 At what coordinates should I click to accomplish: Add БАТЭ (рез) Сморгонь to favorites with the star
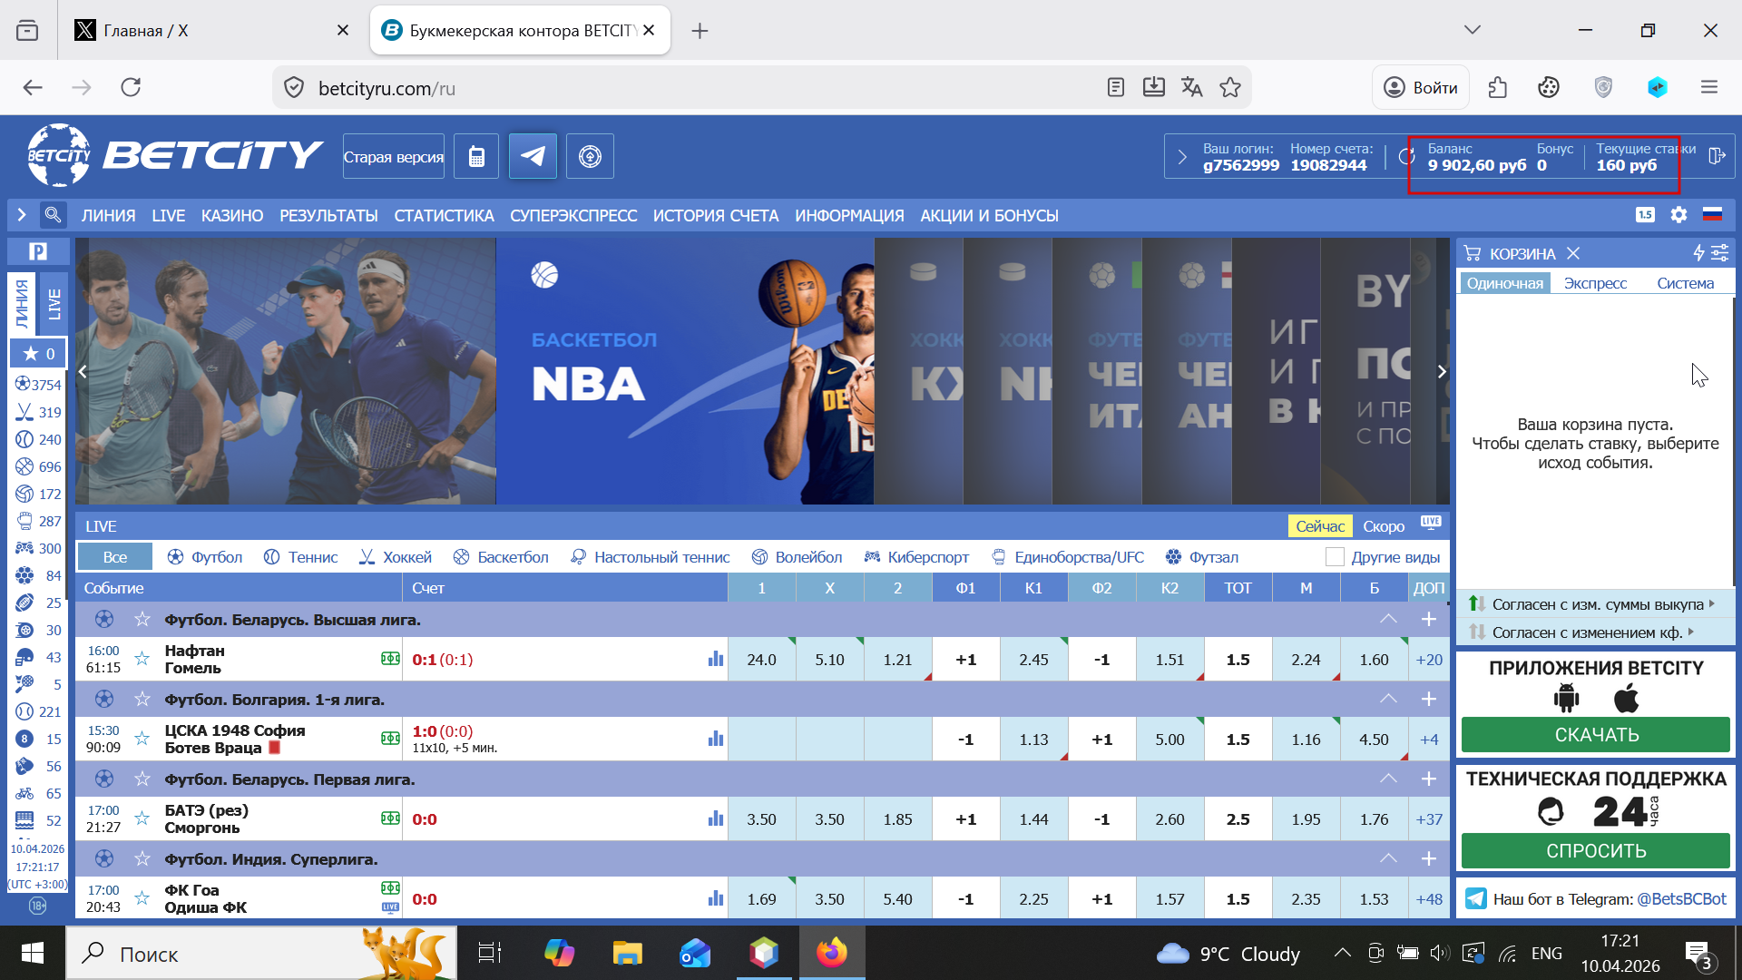142,818
